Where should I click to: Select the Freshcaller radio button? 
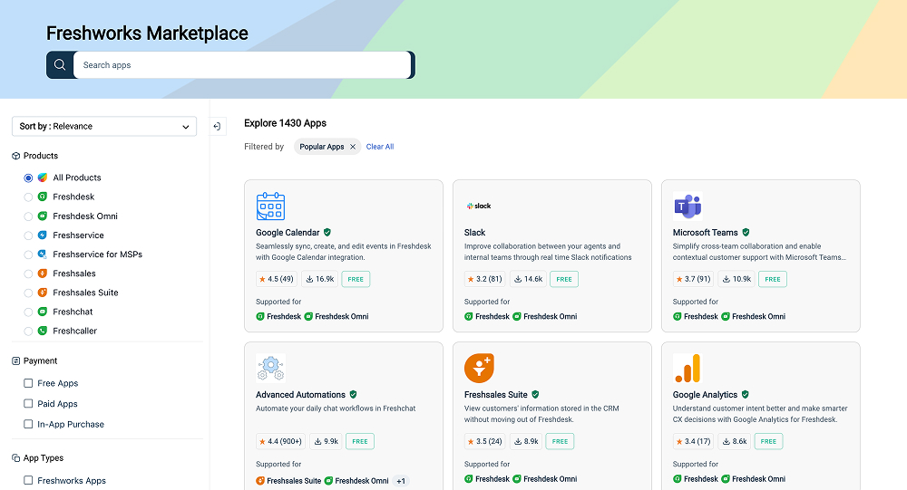coord(28,331)
